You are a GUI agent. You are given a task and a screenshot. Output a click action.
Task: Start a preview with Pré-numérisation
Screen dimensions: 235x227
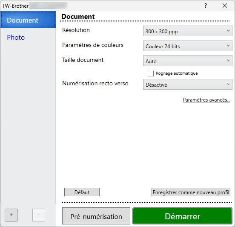(x=96, y=216)
